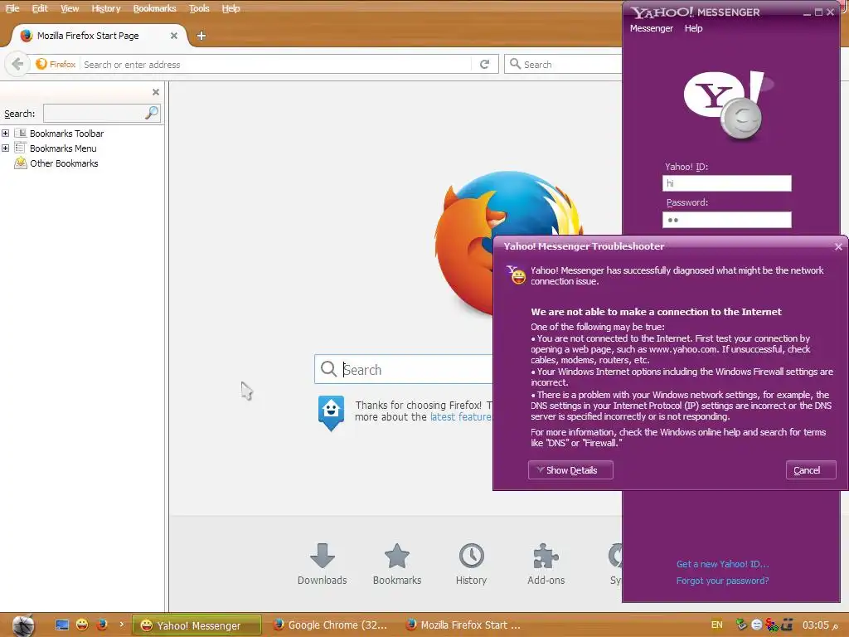Open the latest features link
Screen dimensions: 849x637
pos(461,417)
